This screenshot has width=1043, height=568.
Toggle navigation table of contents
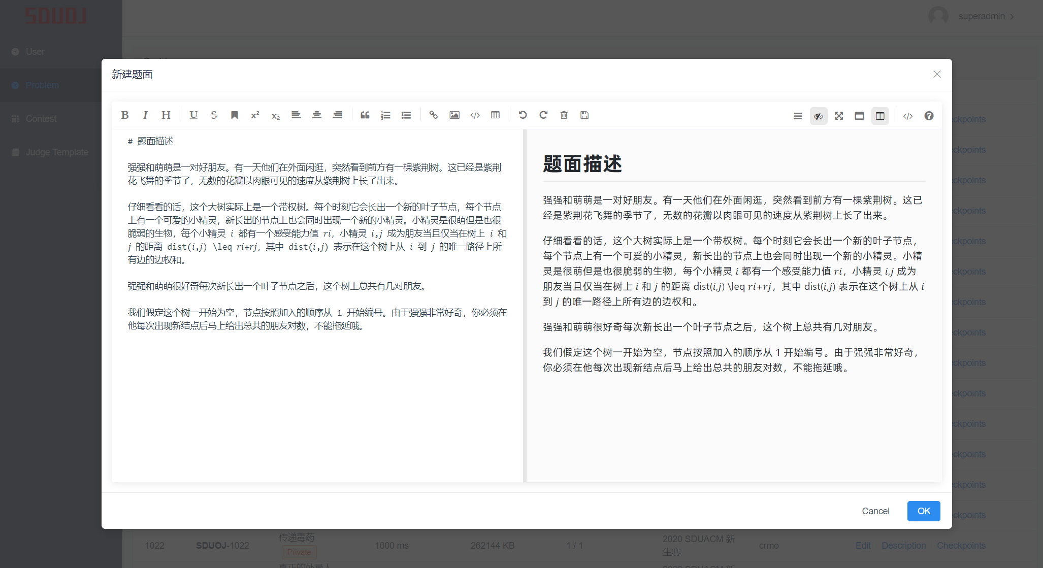click(798, 116)
